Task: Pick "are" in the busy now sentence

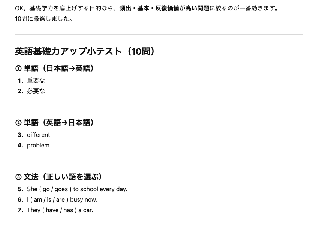Action: pyautogui.click(x=60, y=200)
